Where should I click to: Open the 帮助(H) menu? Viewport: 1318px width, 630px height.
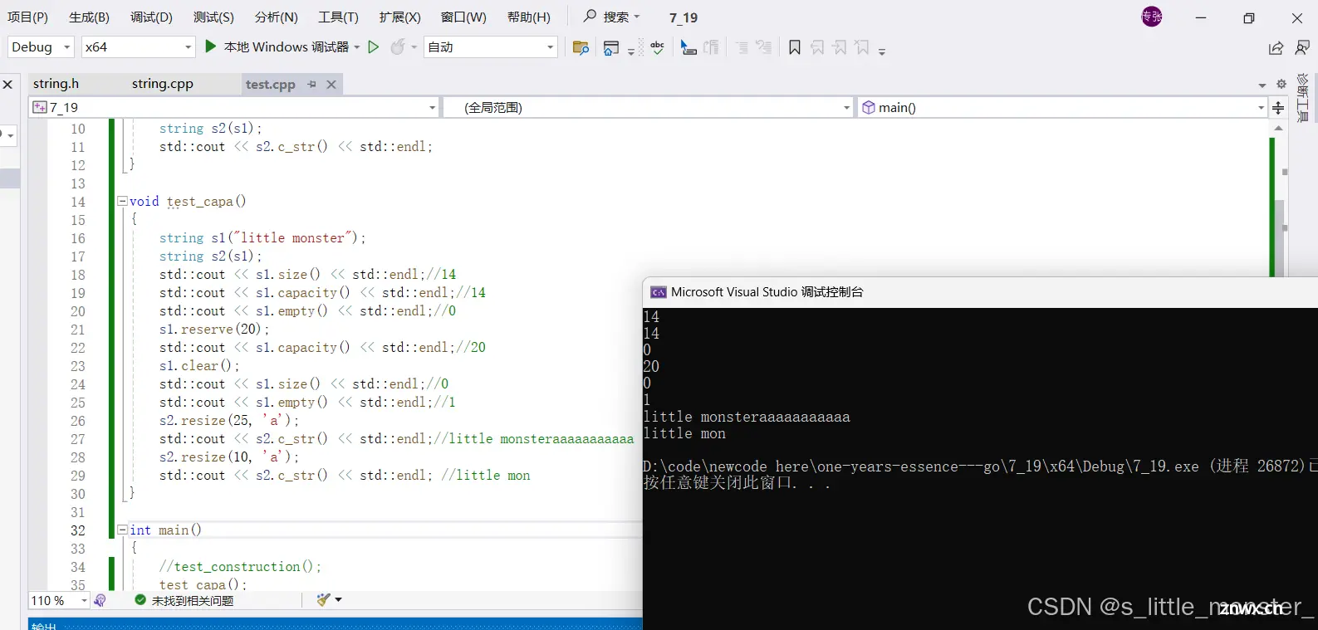[528, 17]
